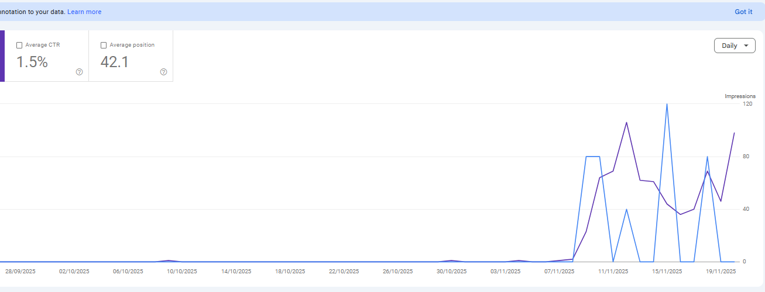Click the help icon on Average CTR card

(79, 72)
